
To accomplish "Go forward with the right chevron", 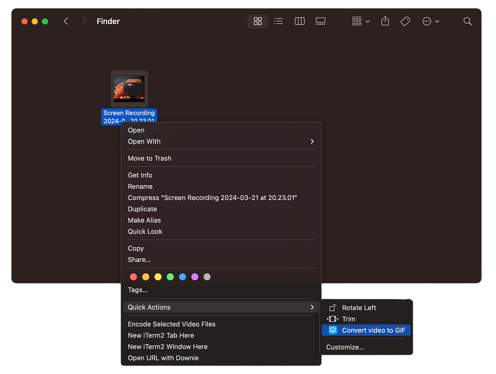I will coord(84,21).
